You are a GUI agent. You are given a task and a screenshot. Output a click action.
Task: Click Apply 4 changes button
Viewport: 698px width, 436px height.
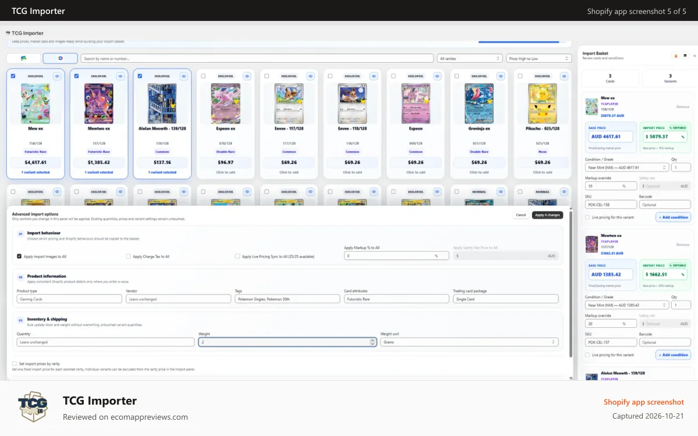pyautogui.click(x=547, y=215)
